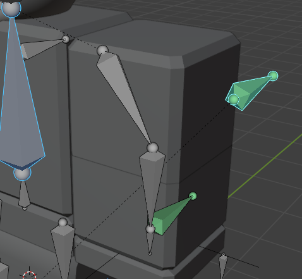Click the head sphere atop the long diagonal grey bone
The height and width of the screenshot is (279, 302).
pyautogui.click(x=102, y=51)
